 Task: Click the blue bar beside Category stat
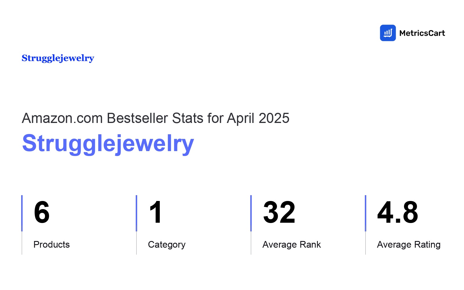136,213
